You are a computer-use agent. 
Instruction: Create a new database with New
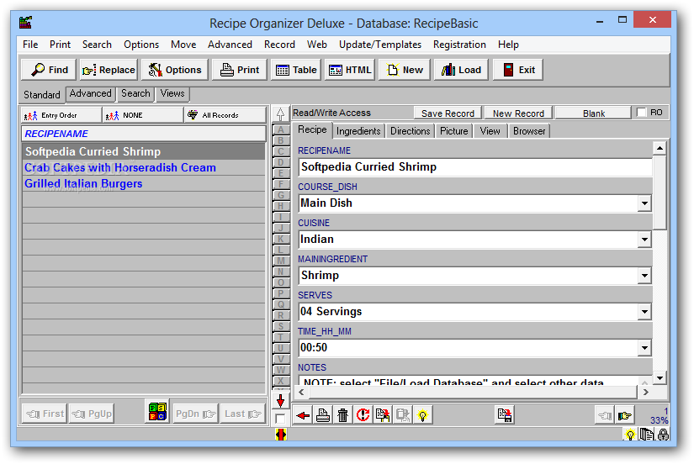tap(404, 70)
